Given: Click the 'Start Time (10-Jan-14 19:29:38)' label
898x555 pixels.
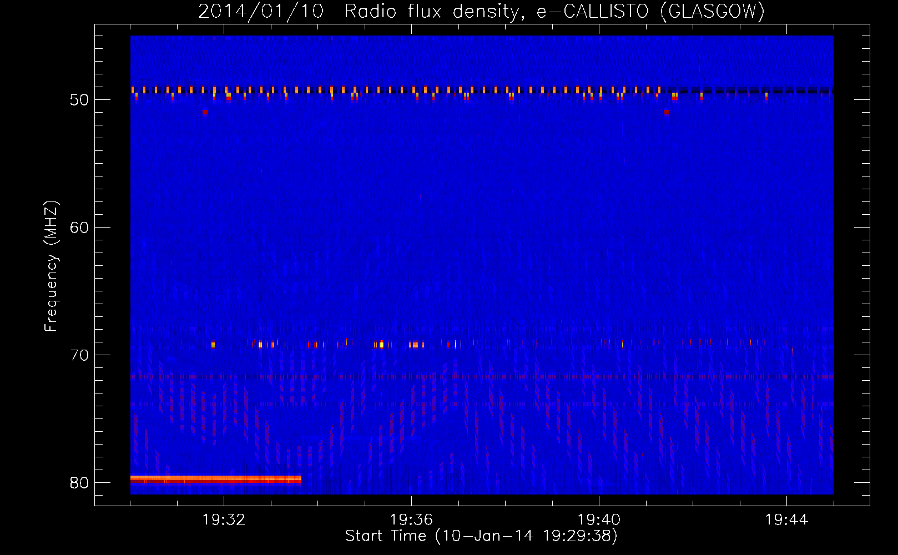Looking at the screenshot, I should point(481,536).
